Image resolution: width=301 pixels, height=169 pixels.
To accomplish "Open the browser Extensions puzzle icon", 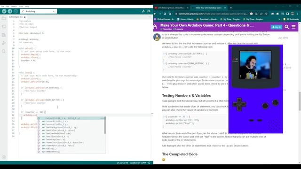I will coord(277,14).
